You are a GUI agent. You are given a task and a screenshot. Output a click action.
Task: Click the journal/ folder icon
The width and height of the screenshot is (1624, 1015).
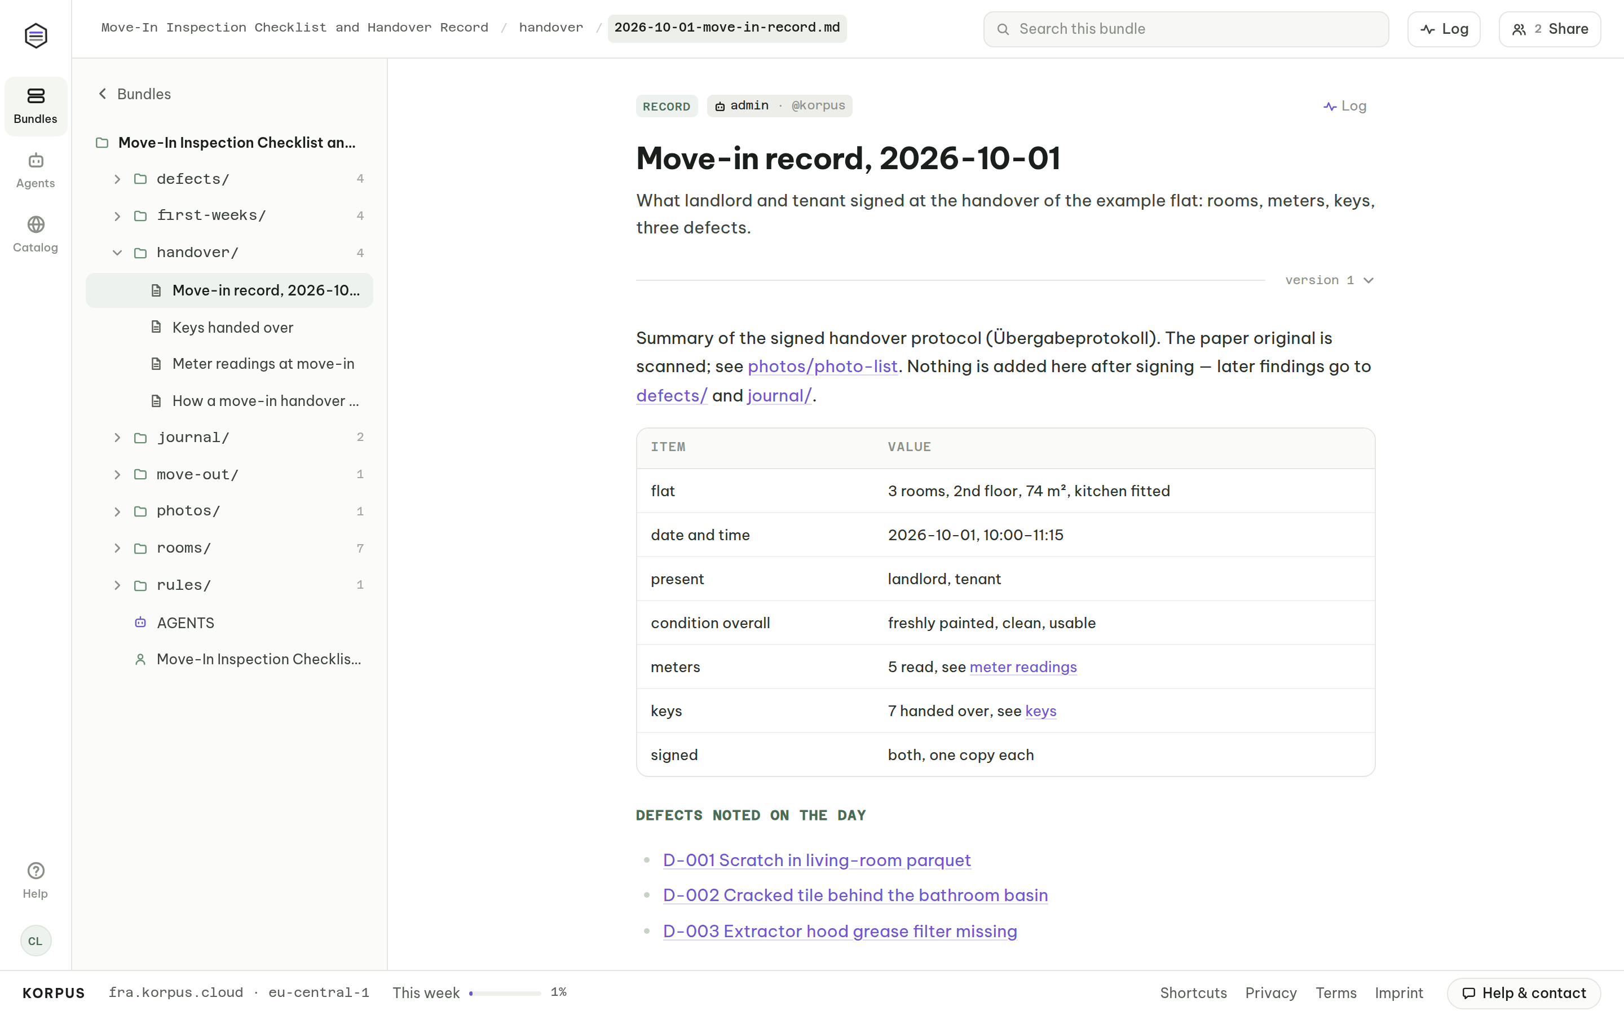pyautogui.click(x=140, y=438)
